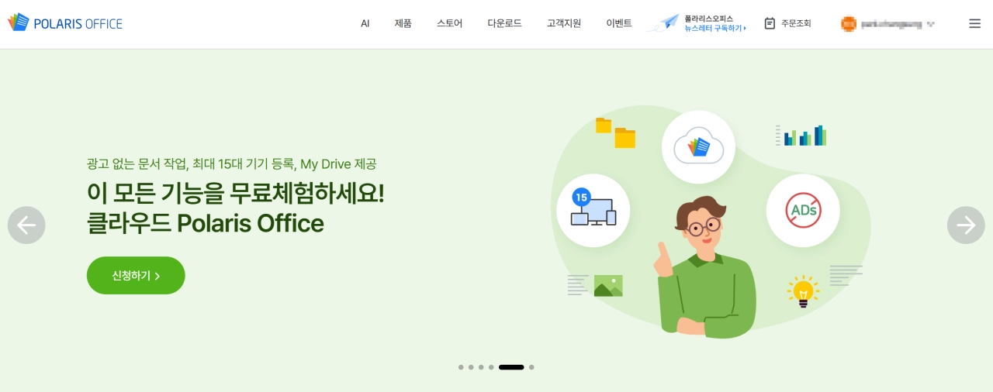Select the second carousel dot

[x=471, y=367]
